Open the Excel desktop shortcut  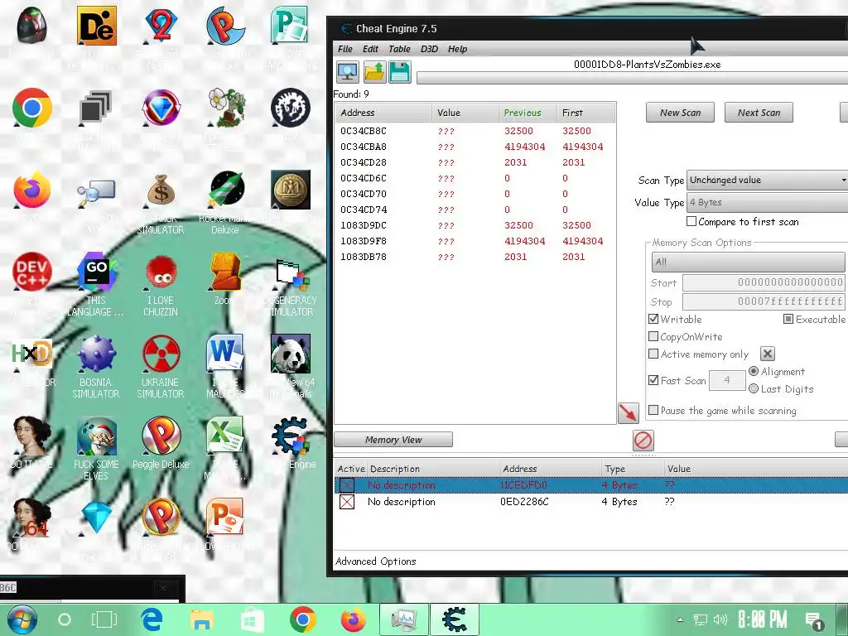point(225,436)
